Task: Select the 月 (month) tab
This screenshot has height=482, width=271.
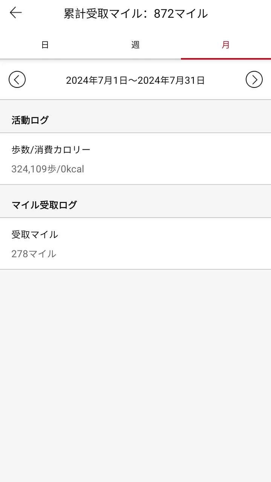Action: tap(226, 45)
